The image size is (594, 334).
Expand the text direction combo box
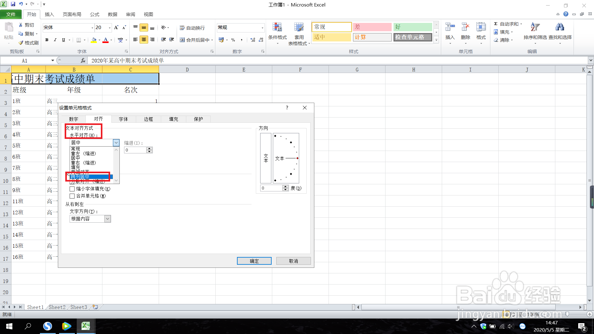point(107,219)
